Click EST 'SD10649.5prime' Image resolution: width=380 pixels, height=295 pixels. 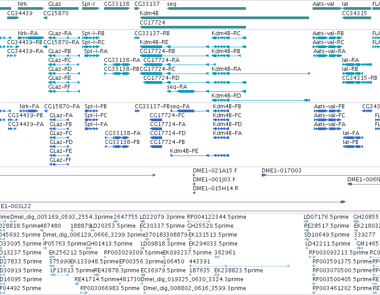point(327,235)
